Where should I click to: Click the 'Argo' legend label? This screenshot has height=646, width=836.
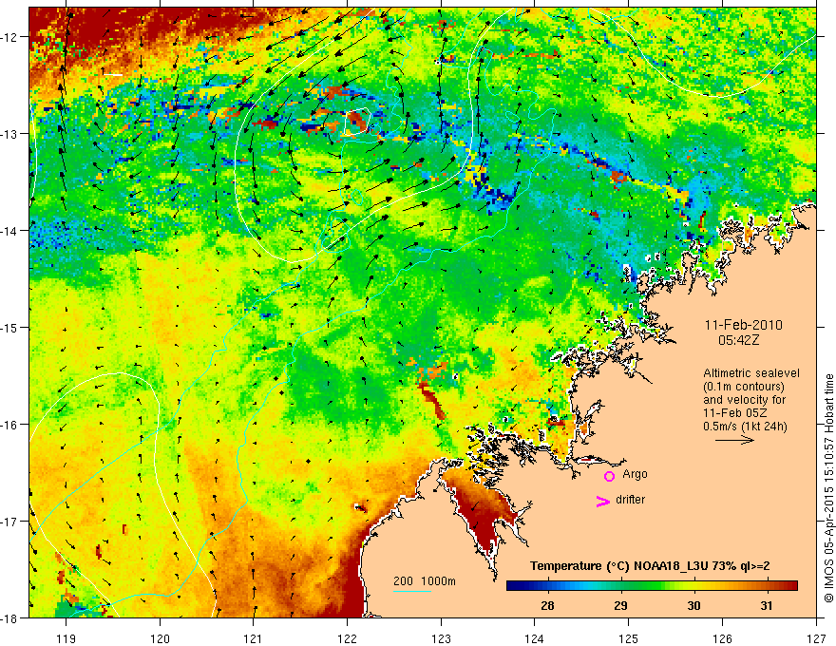[635, 474]
